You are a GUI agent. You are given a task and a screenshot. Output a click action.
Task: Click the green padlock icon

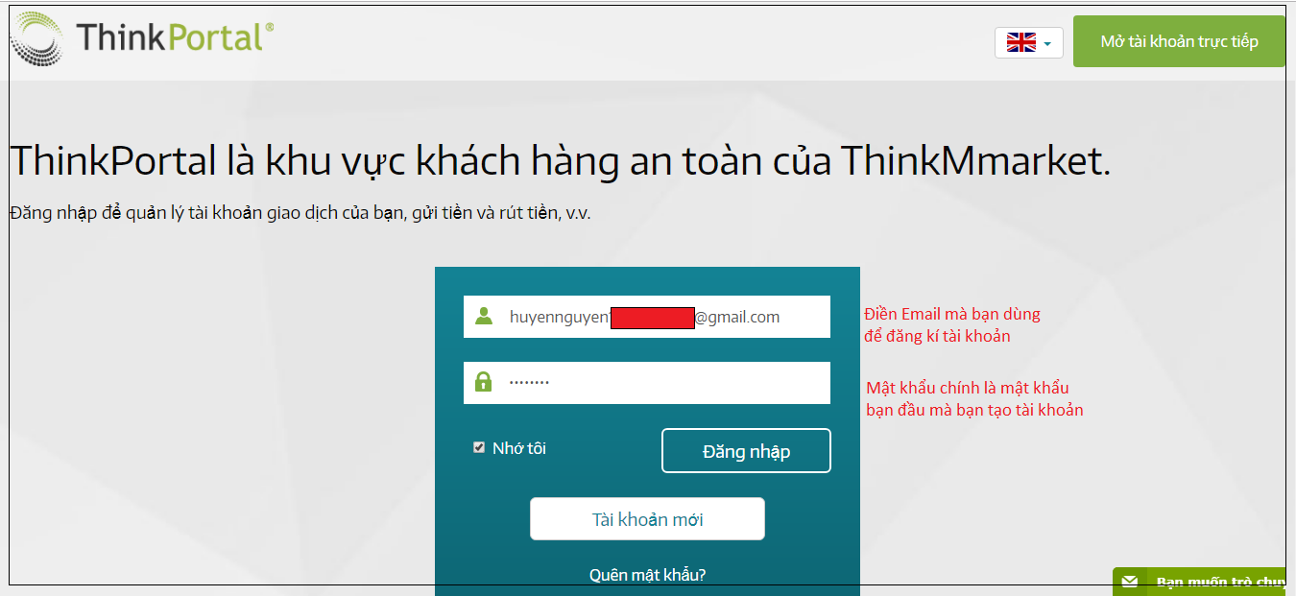(x=484, y=381)
